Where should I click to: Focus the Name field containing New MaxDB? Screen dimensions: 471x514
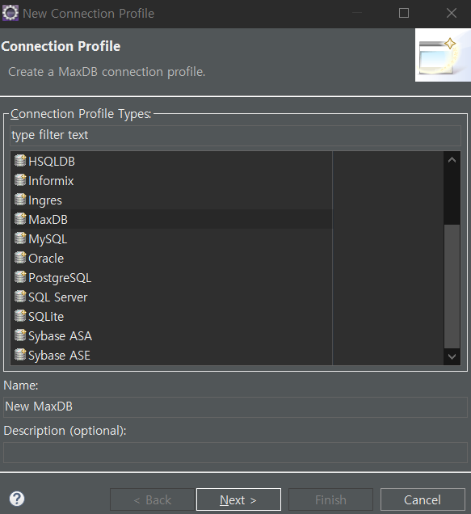click(235, 407)
